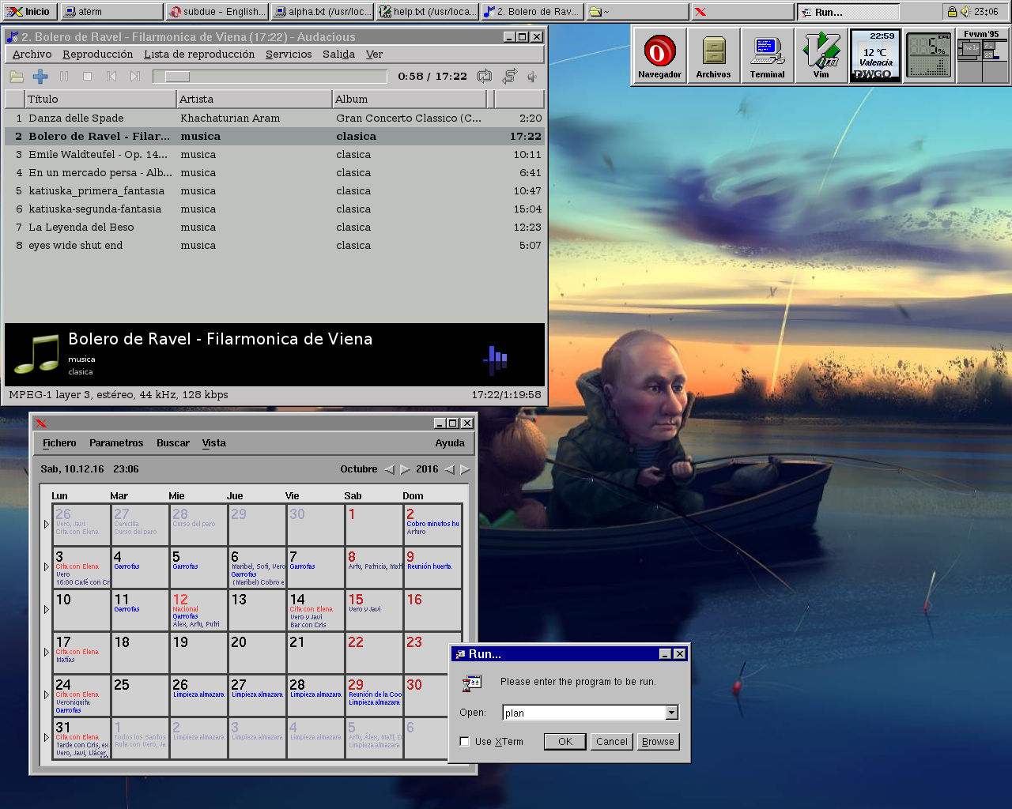Go to next month after Octubre
This screenshot has height=809, width=1012.
coord(405,469)
